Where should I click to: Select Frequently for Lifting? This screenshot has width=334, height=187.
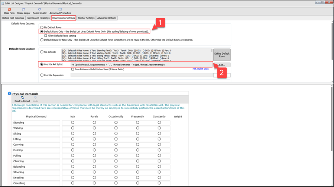click(x=137, y=139)
